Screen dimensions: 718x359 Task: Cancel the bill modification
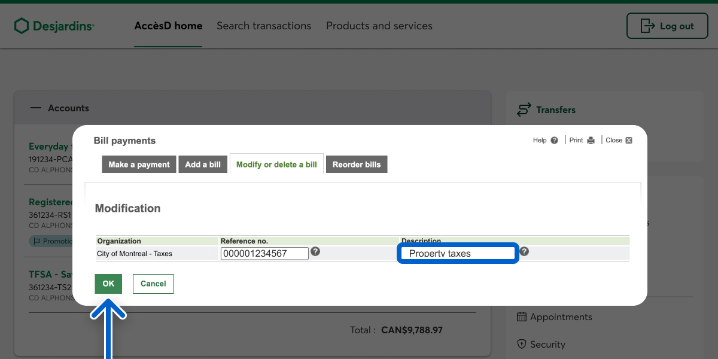point(153,284)
